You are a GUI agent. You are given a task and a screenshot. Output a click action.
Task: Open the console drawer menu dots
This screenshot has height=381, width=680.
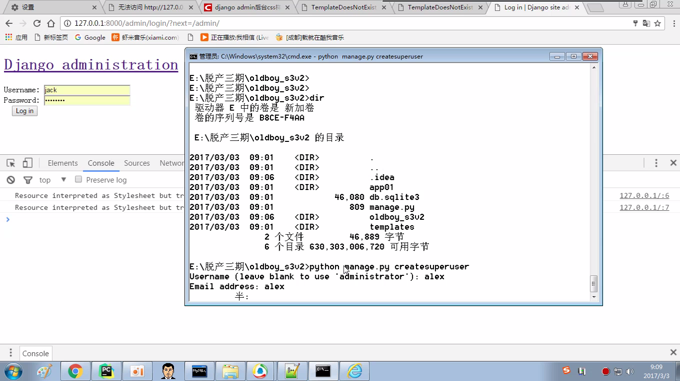[x=10, y=353]
